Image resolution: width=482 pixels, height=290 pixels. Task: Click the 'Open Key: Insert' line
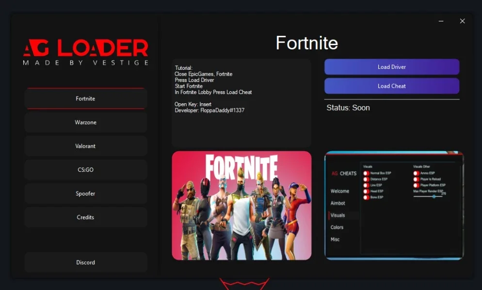pyautogui.click(x=193, y=104)
